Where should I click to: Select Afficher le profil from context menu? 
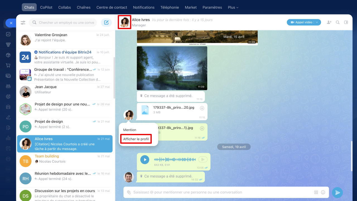pyautogui.click(x=136, y=139)
